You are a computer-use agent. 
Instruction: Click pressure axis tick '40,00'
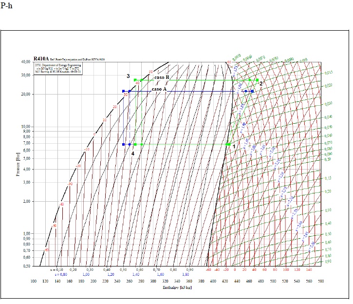point(26,62)
